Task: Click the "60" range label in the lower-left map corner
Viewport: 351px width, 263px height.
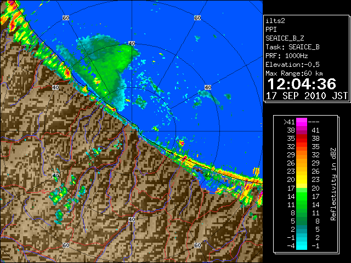Action: click(66, 245)
